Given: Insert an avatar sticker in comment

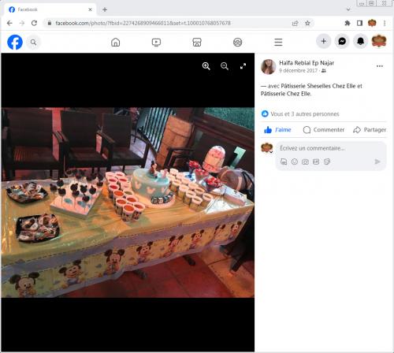Looking at the screenshot, I should [284, 162].
